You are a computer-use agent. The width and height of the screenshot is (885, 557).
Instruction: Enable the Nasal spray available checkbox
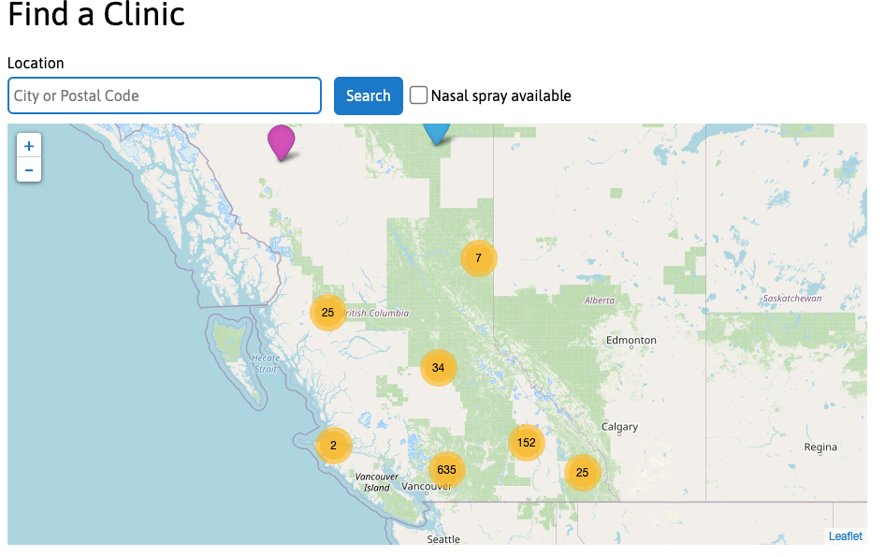(x=418, y=95)
